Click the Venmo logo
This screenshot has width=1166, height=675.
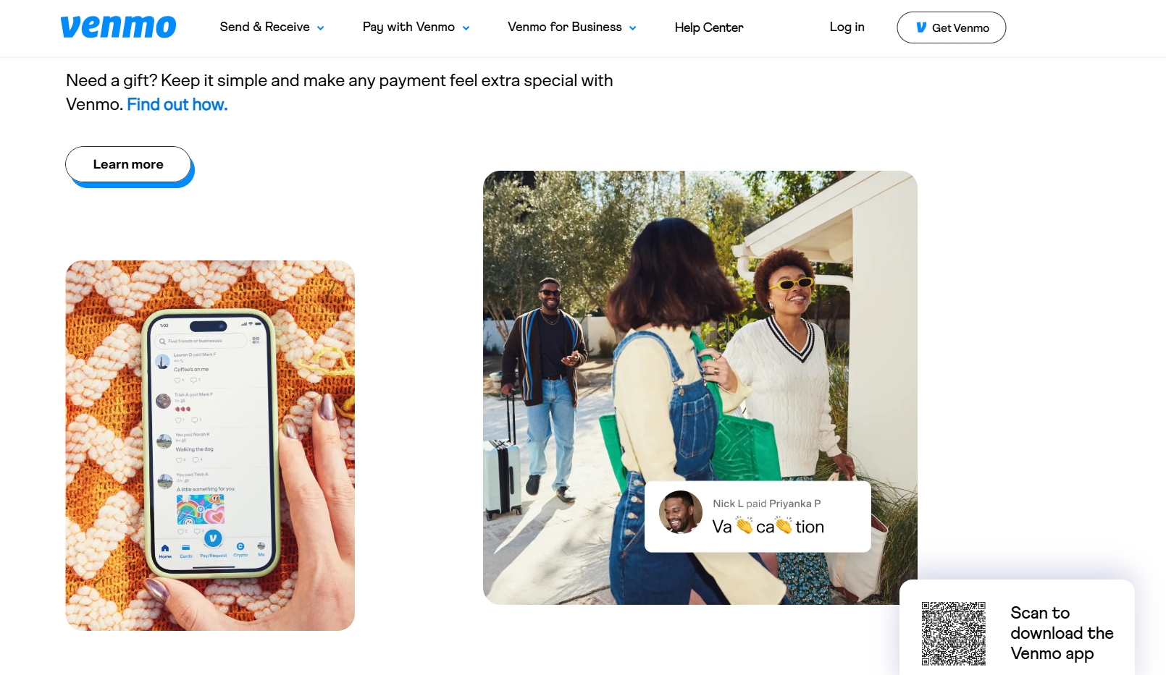(x=118, y=27)
